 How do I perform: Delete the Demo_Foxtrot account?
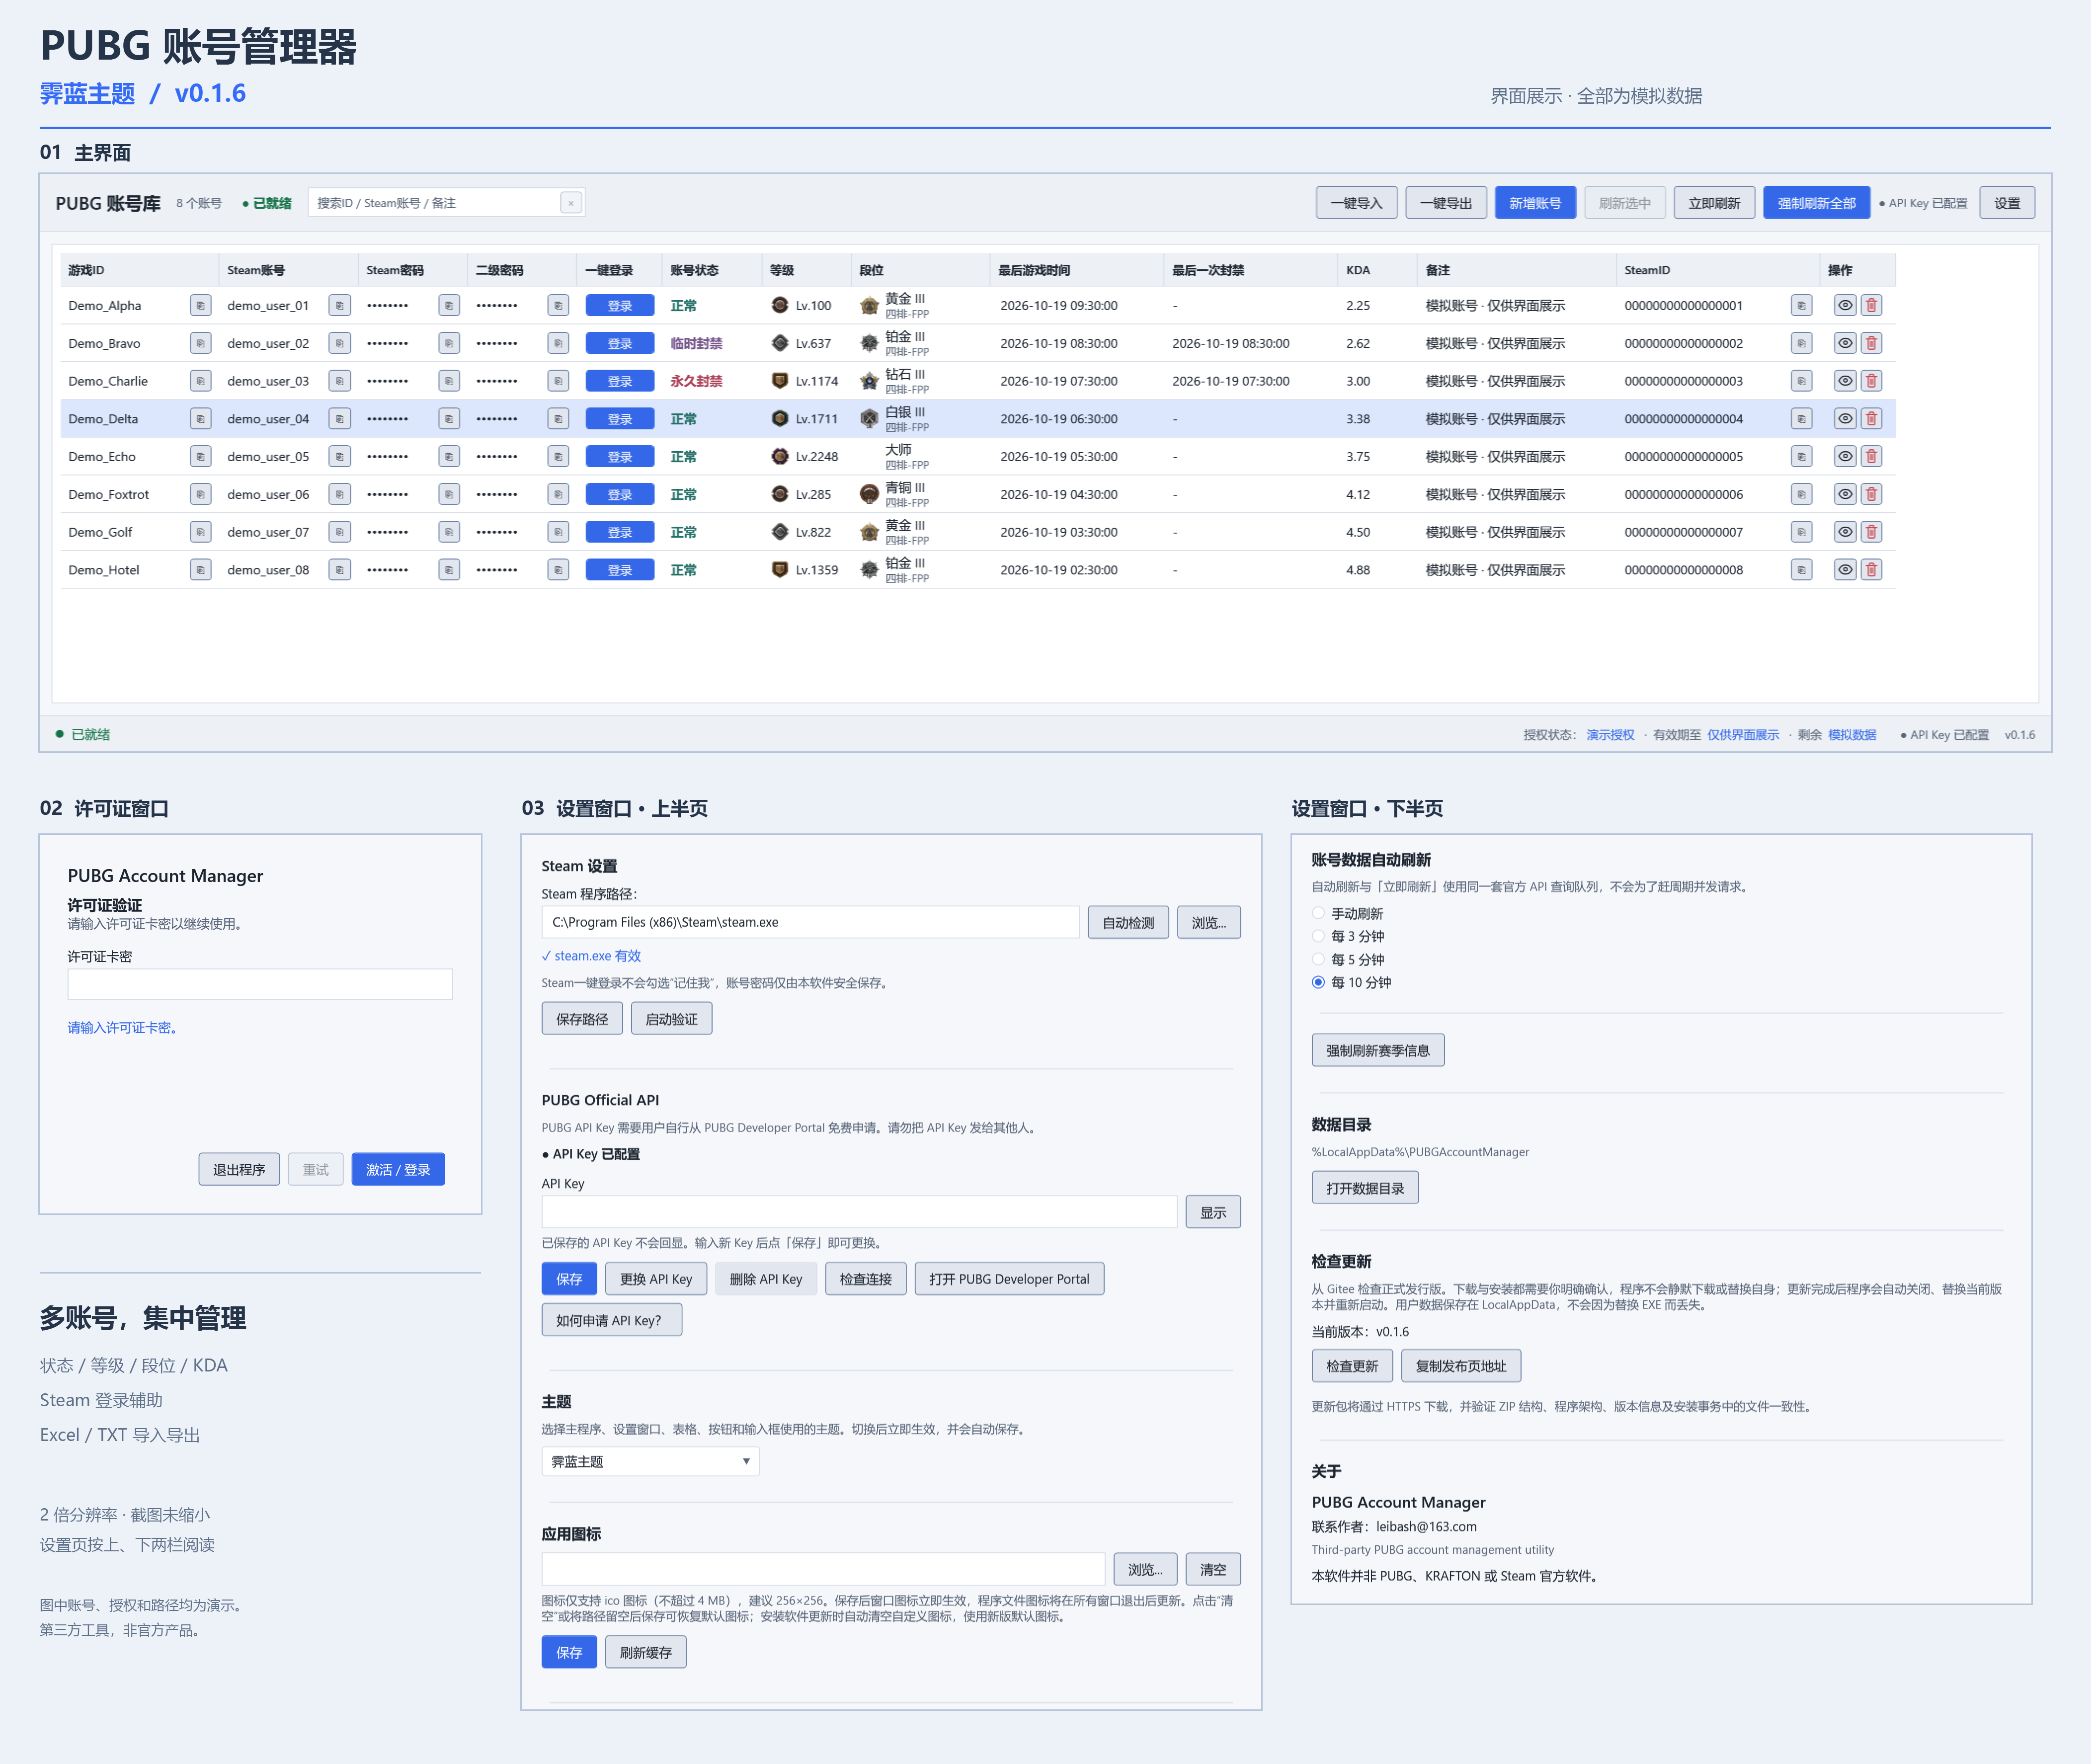pos(1871,494)
